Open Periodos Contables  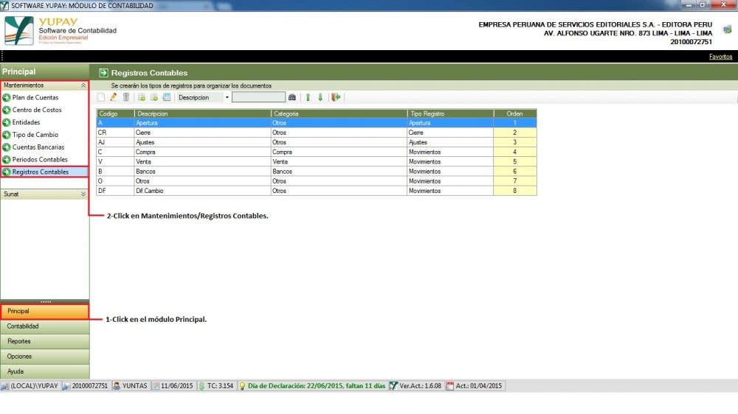40,160
